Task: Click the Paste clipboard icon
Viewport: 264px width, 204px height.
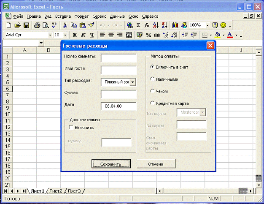Action: 82,25
